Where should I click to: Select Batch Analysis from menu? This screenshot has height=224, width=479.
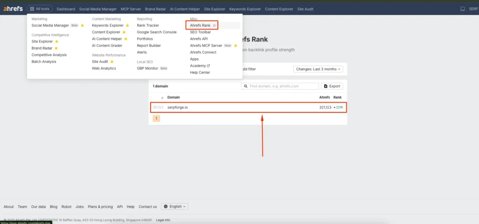[x=44, y=61]
